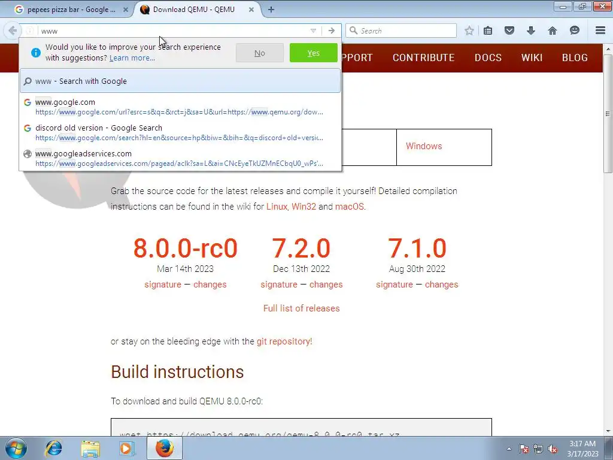The width and height of the screenshot is (613, 460).
Task: Open the Firefox hamburger menu
Action: 600,31
